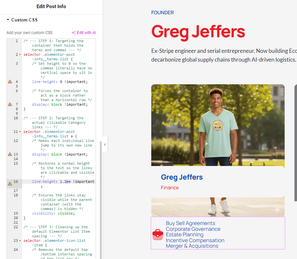297x259 pixels.
Task: Click 'line-height: 0 !important;' on line 4
Action: click(60, 82)
